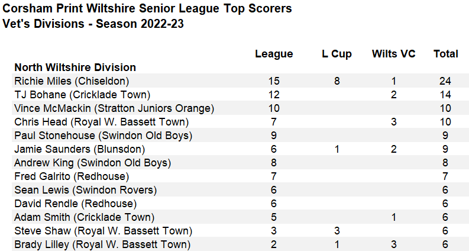Select Andrew King (Swindon Old Boys) entry
Viewport: 469px width, 251px height.
click(92, 163)
